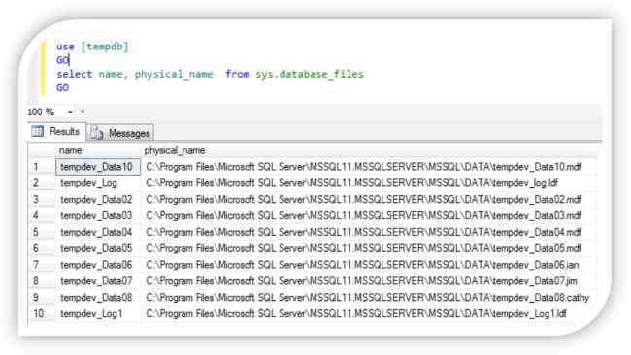Click the Results grid icon
The height and width of the screenshot is (355, 631).
pos(38,131)
